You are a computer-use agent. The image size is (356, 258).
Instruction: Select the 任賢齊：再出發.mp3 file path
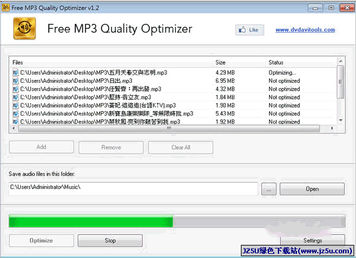pos(91,89)
